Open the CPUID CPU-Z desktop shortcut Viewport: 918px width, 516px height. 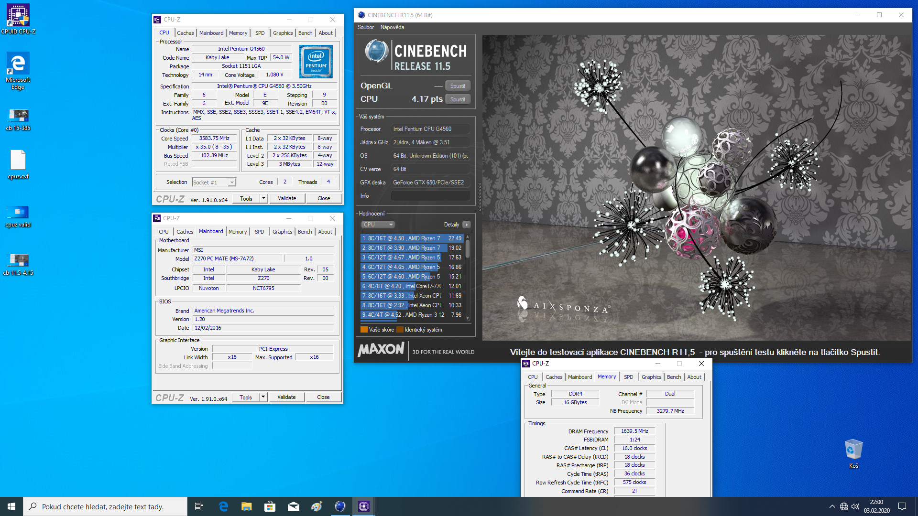(x=18, y=19)
